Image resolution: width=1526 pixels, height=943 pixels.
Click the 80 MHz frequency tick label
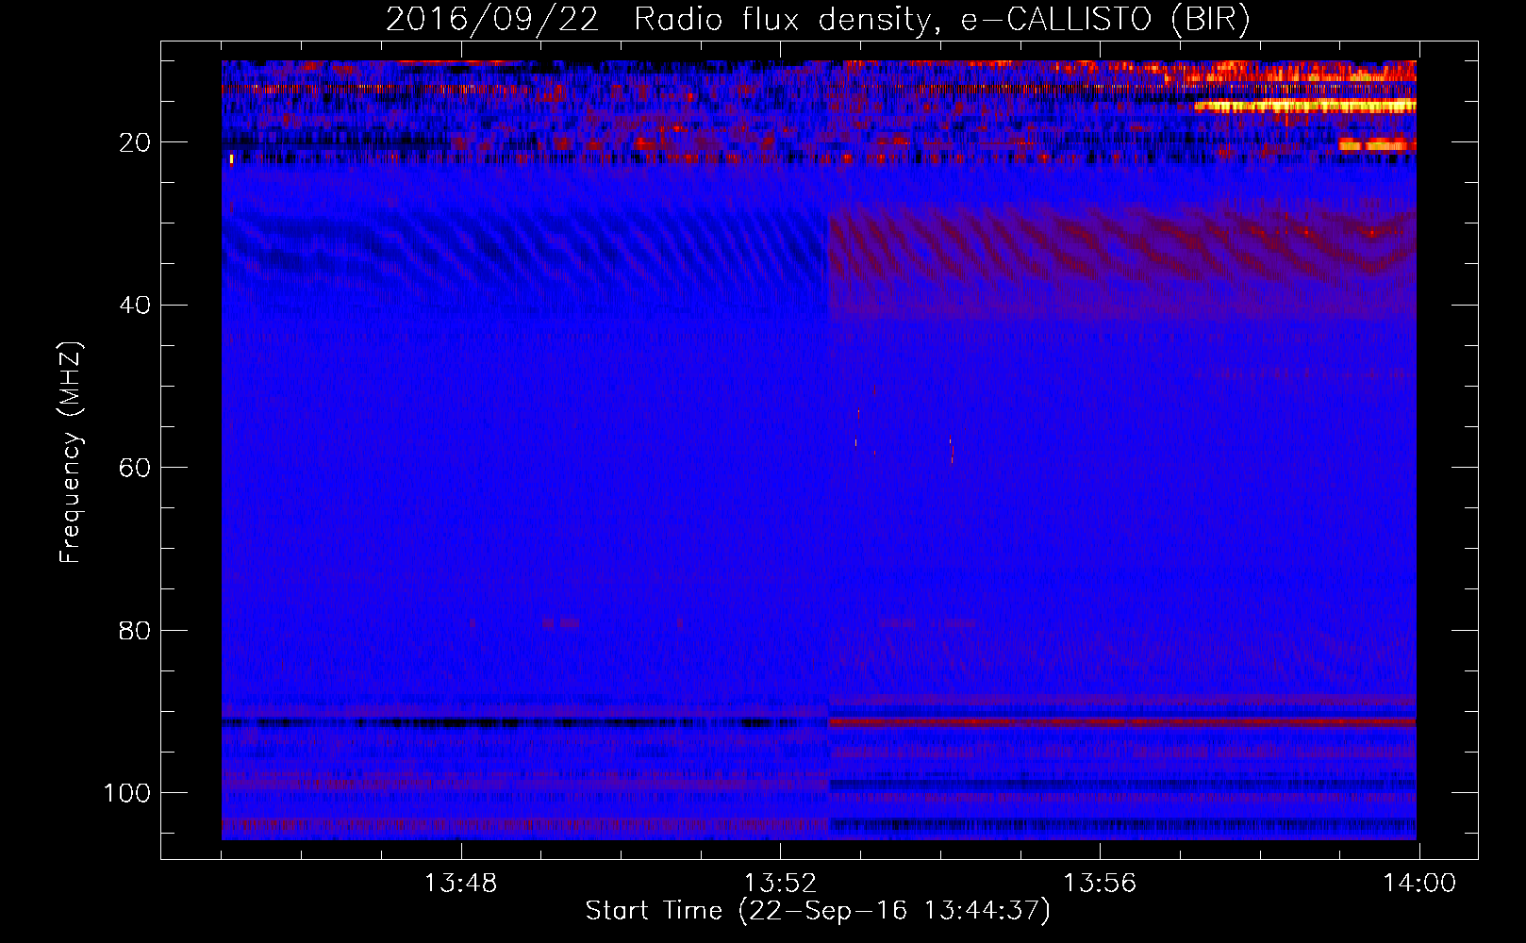[135, 631]
